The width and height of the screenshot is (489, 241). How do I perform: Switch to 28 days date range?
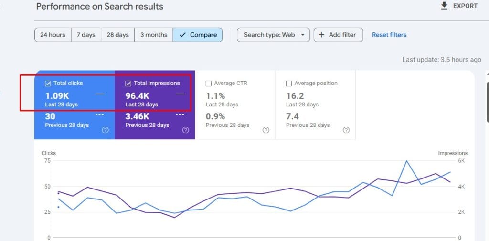(117, 35)
